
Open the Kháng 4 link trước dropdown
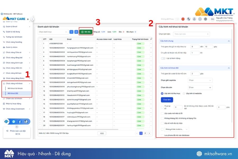pyautogui.click(x=177, y=129)
